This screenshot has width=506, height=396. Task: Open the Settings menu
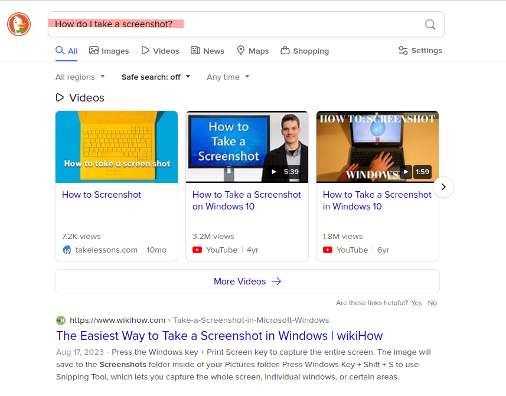420,51
